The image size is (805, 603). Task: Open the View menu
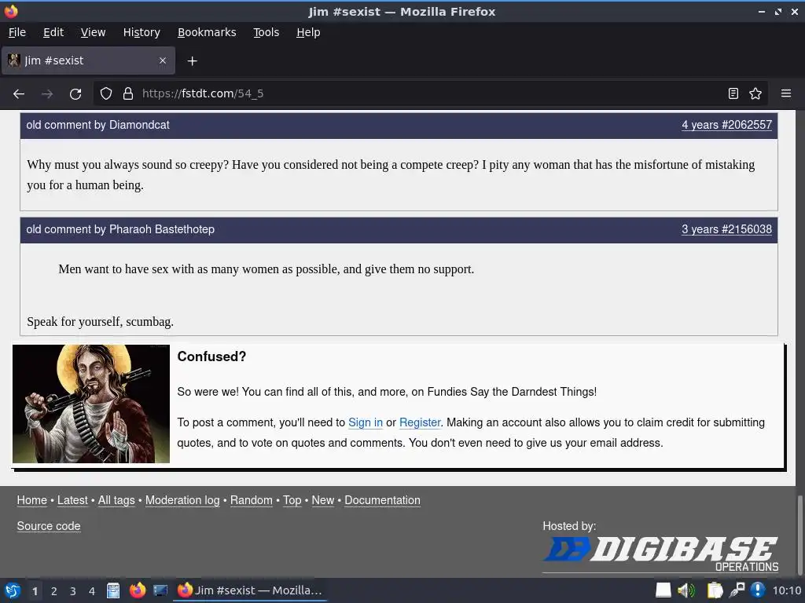click(x=93, y=32)
